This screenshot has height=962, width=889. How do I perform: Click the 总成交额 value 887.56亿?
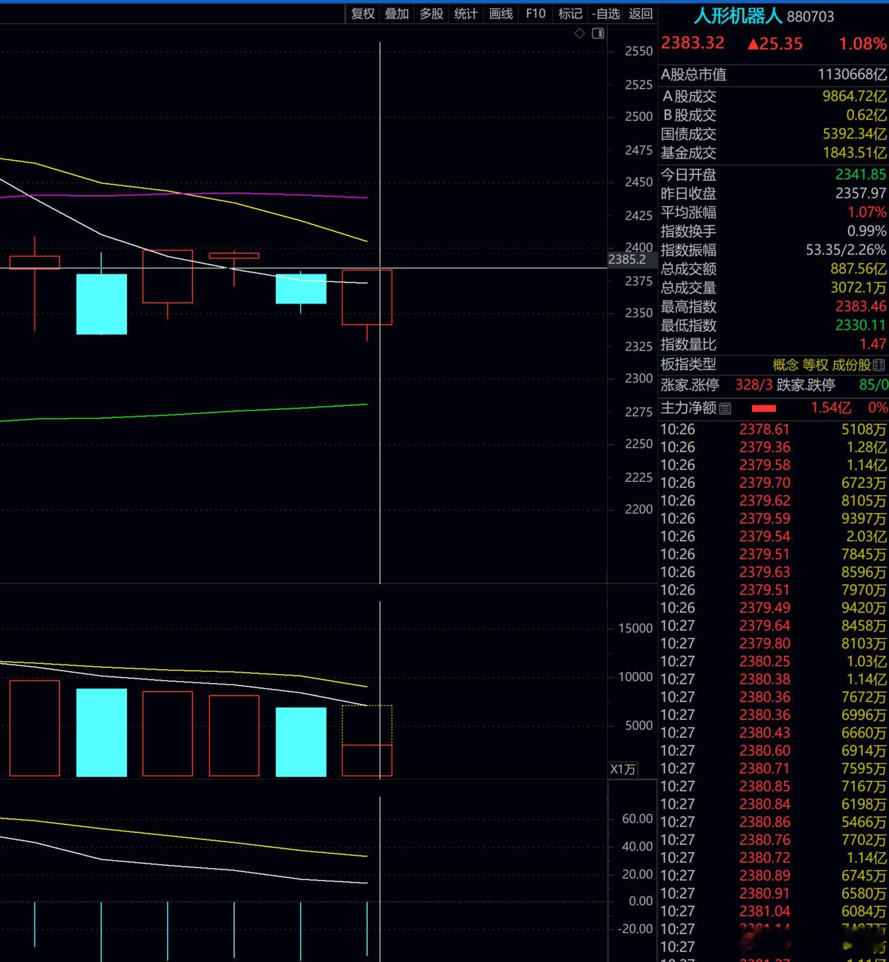pyautogui.click(x=859, y=269)
